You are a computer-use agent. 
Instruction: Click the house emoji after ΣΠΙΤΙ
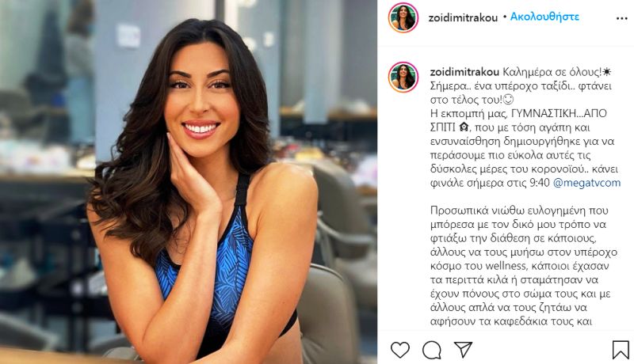pos(464,127)
